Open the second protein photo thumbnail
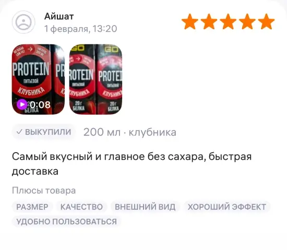The image size is (287, 250). coord(95,79)
